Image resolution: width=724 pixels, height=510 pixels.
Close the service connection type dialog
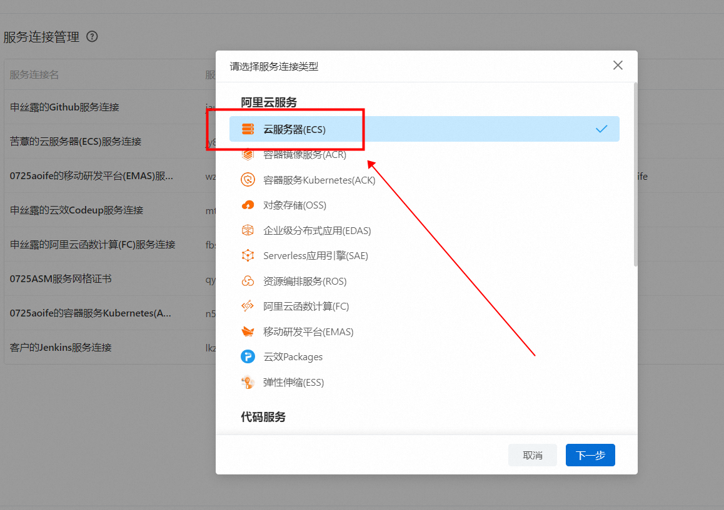coord(618,66)
